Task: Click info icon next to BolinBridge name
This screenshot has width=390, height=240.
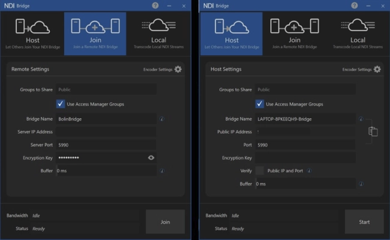Action: 162,119
